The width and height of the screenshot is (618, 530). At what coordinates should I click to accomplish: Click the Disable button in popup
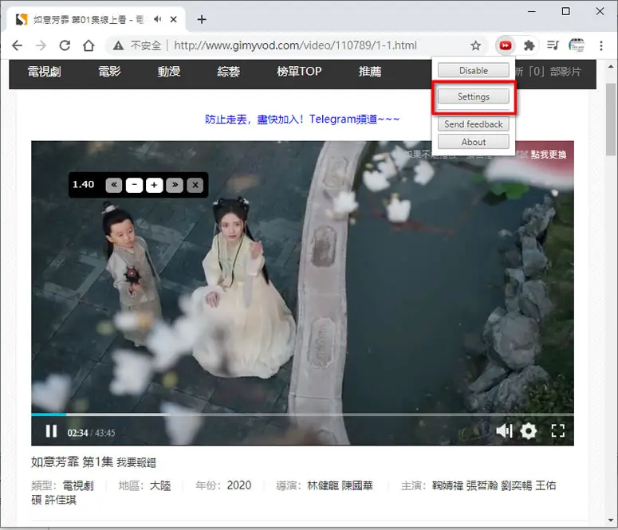(x=474, y=71)
